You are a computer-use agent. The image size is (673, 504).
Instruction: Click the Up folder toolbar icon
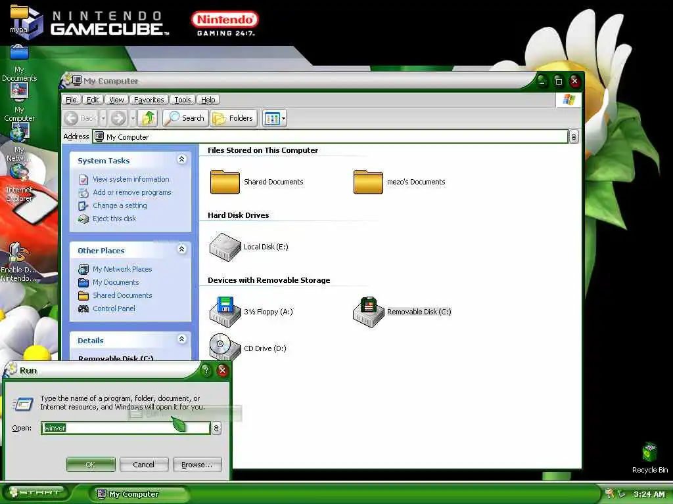click(149, 118)
